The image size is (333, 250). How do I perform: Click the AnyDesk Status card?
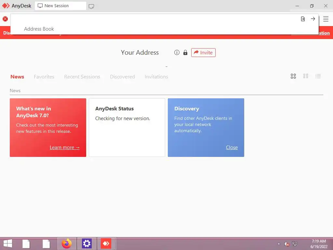(x=127, y=128)
